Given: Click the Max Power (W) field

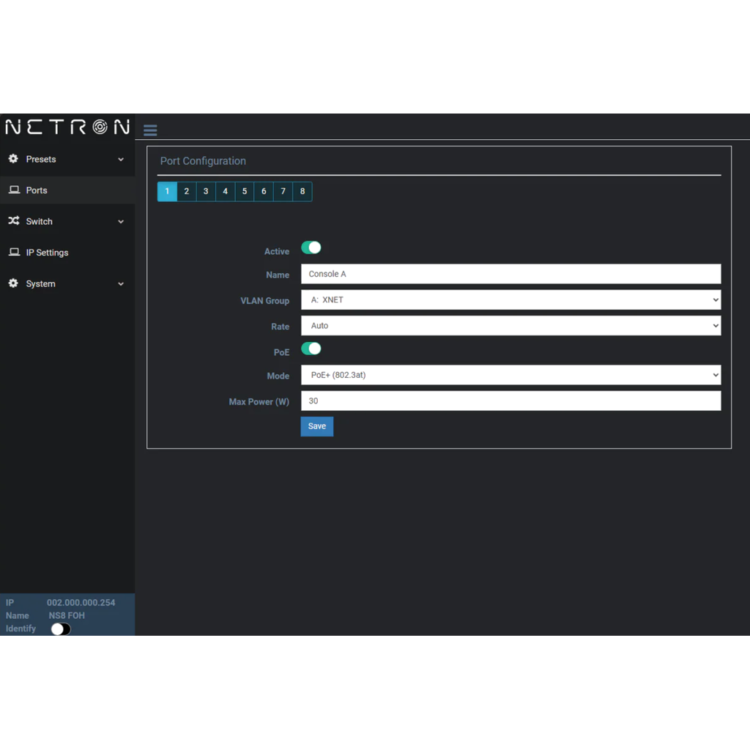Looking at the screenshot, I should (x=510, y=401).
